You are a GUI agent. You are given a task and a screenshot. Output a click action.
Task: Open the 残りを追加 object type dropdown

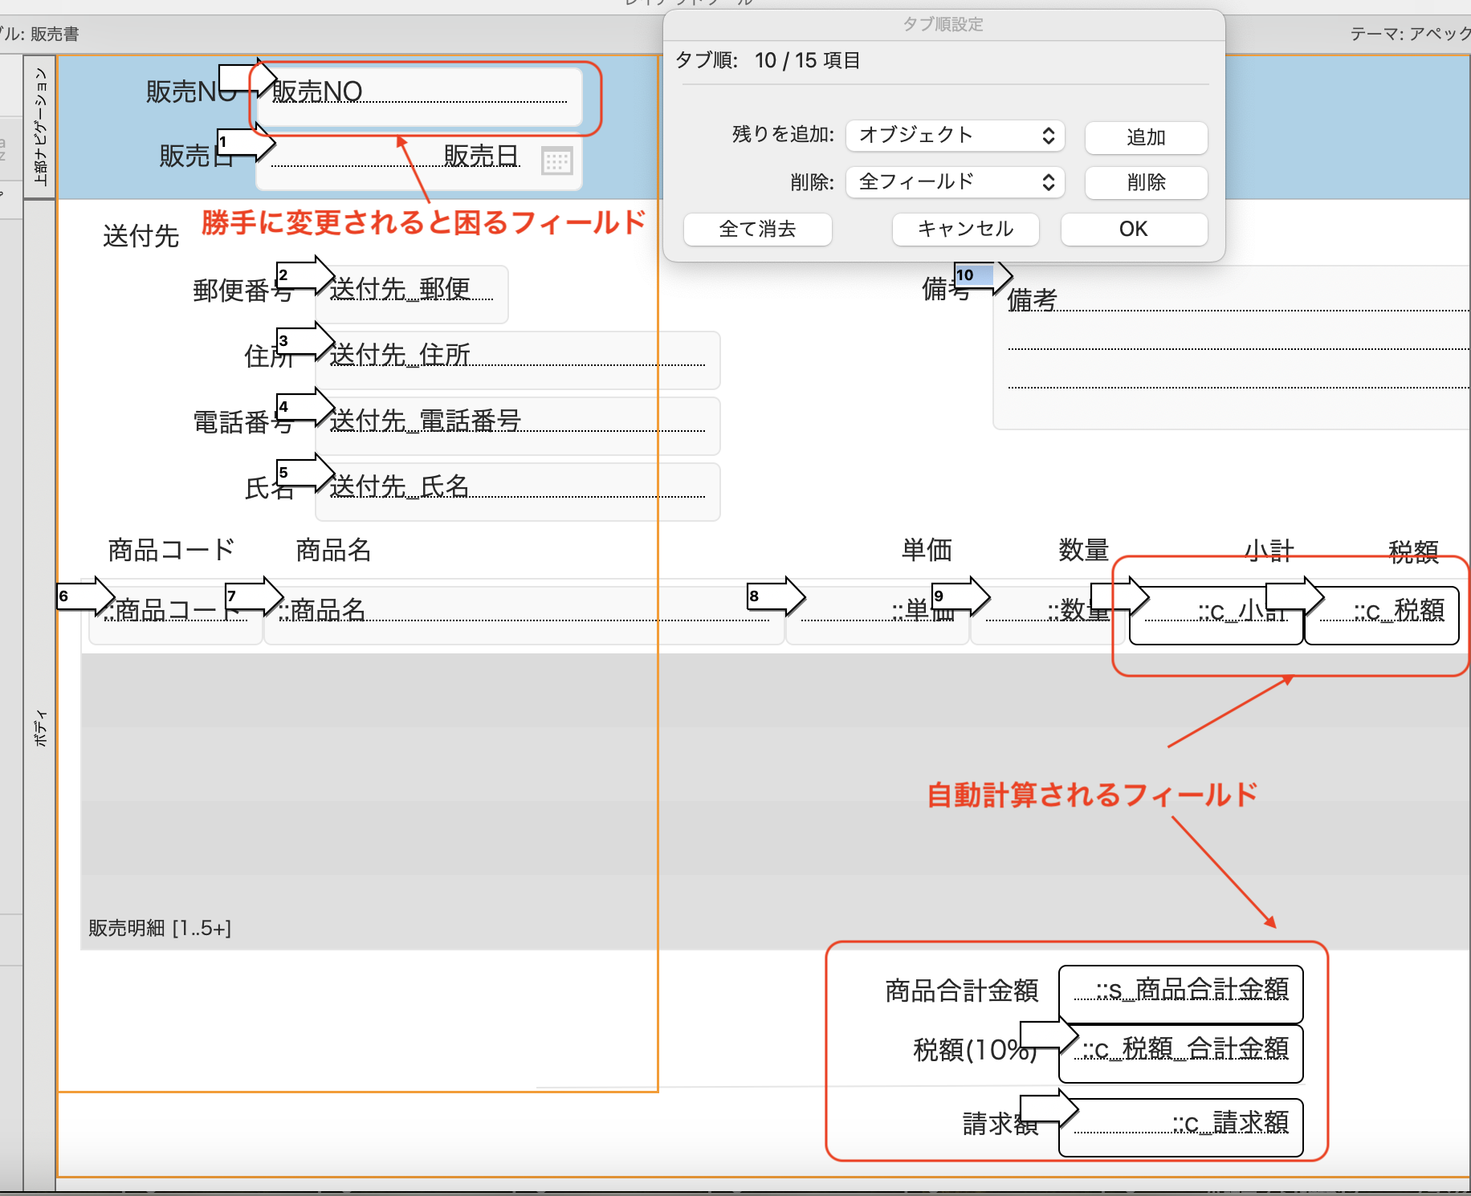tap(954, 136)
